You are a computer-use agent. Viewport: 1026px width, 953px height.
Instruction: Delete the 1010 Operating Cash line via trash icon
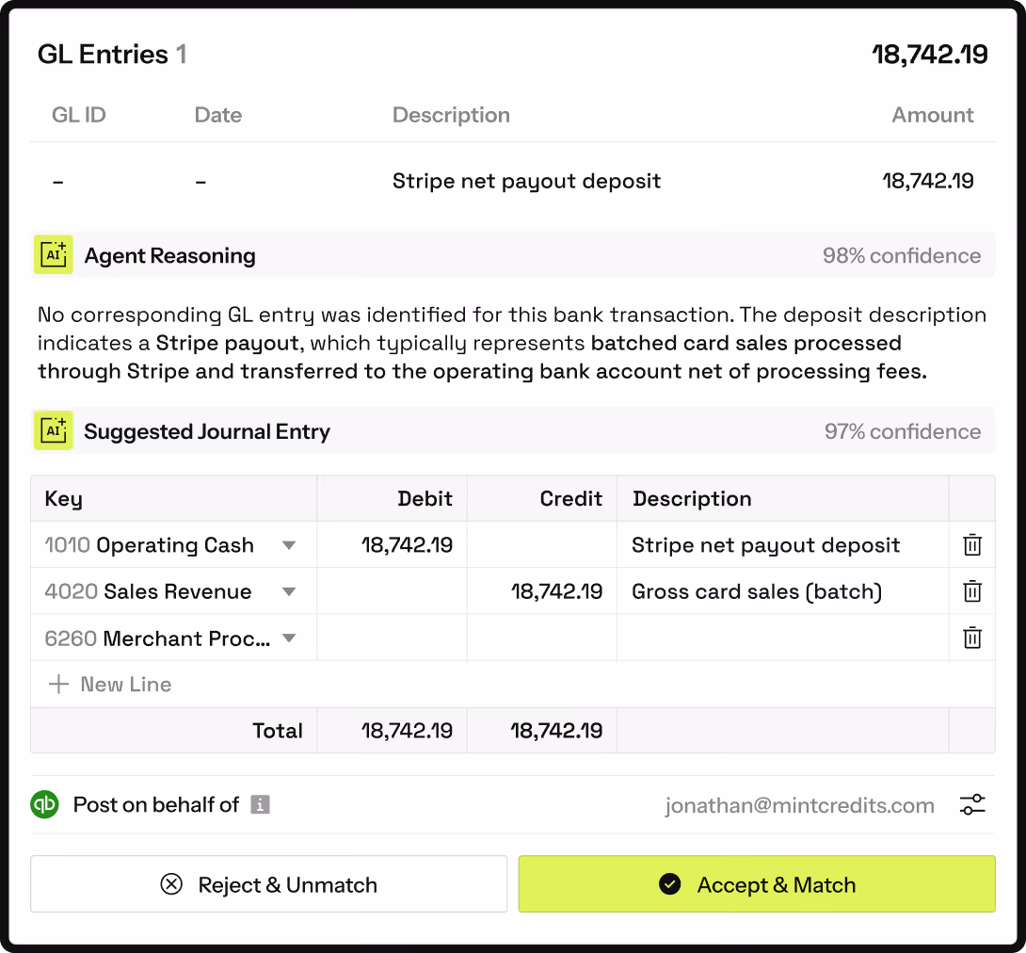pyautogui.click(x=972, y=544)
